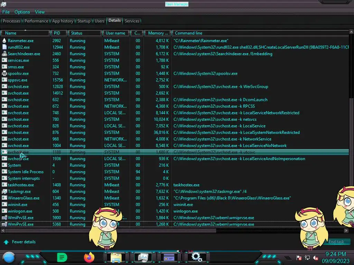Sort by the PID column header
Viewport: 354px width, 265px height.
pos(59,33)
